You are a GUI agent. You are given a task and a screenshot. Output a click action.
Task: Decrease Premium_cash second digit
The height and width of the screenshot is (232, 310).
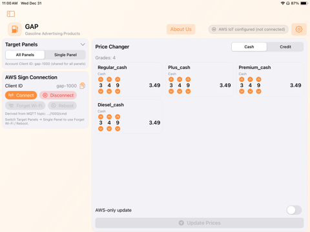click(250, 92)
